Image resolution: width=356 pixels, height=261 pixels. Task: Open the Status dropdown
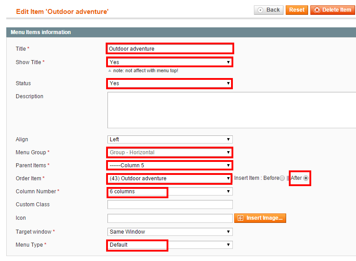[x=170, y=83]
